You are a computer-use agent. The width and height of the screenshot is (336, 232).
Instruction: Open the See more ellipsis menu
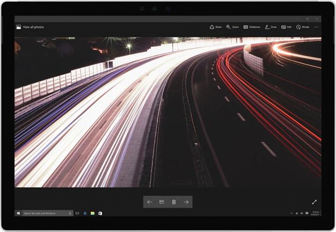[316, 27]
